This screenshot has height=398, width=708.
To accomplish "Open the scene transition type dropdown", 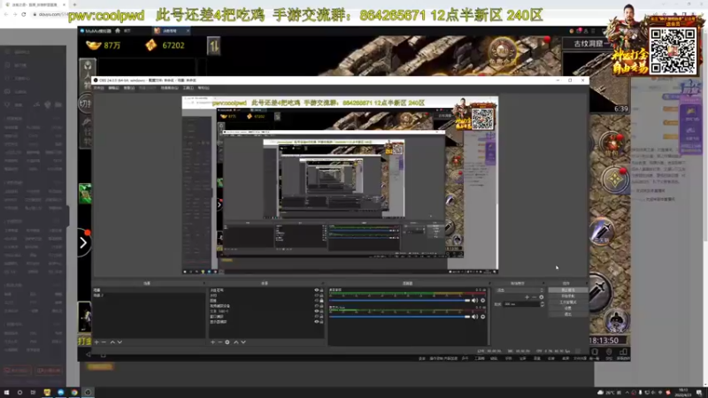I will (x=519, y=291).
